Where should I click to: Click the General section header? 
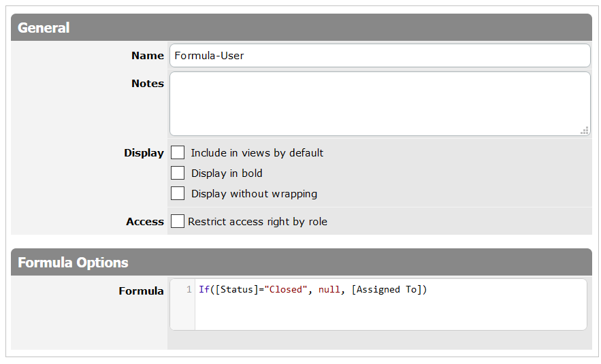pyautogui.click(x=302, y=28)
